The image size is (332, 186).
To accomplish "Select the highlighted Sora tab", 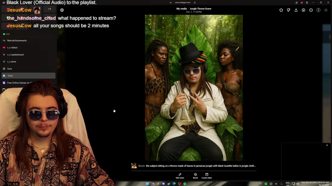I will coord(29,76).
